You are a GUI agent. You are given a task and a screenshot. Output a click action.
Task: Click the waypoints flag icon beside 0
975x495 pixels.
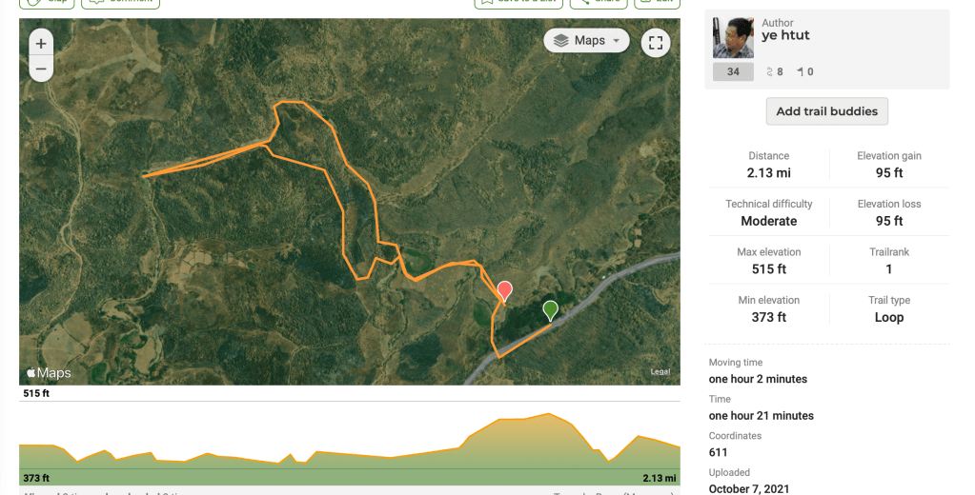(x=801, y=71)
